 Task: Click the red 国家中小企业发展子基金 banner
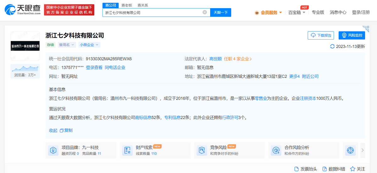click(x=69, y=10)
